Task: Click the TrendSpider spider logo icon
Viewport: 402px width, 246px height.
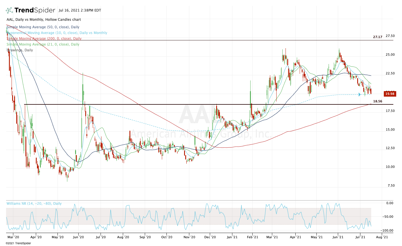Action: pos(9,10)
